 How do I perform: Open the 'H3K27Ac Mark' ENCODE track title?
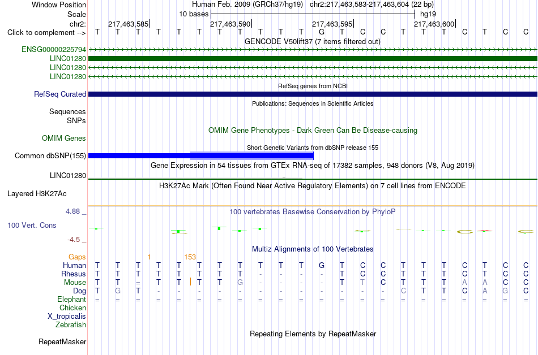click(313, 186)
